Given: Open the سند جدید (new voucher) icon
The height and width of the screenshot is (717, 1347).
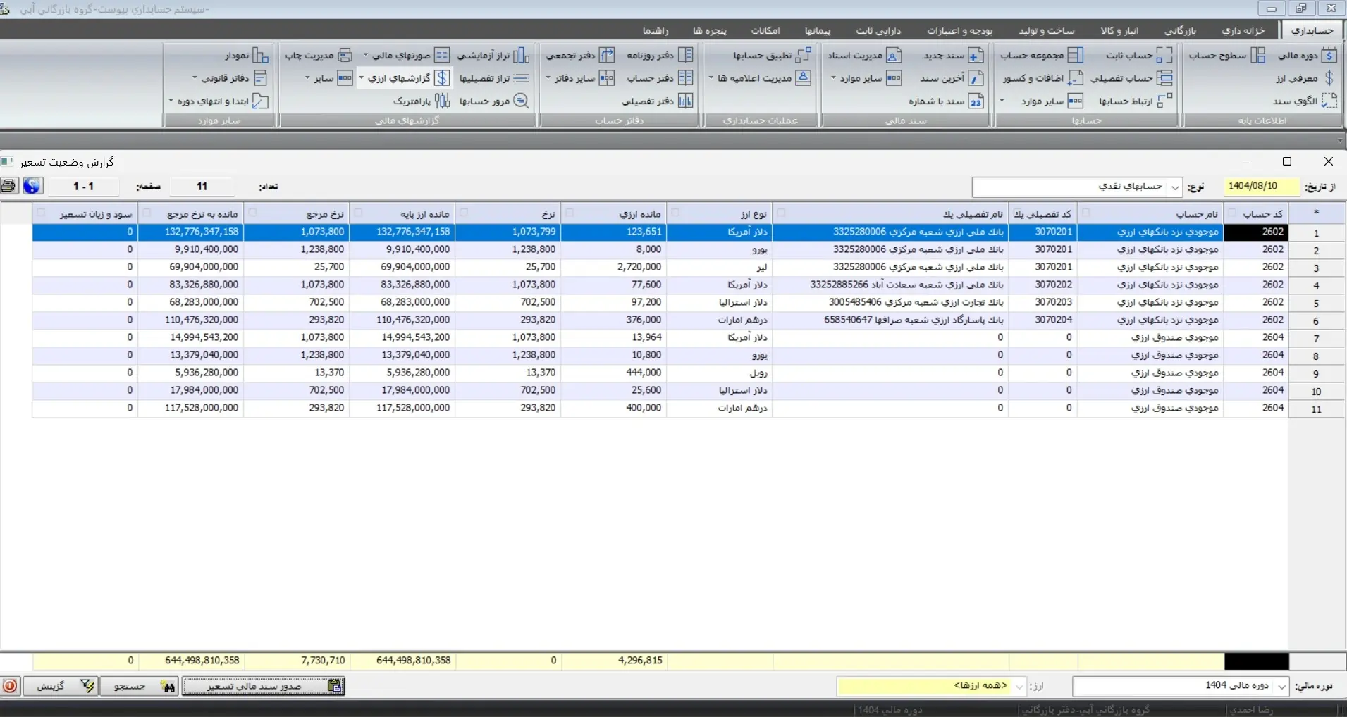Looking at the screenshot, I should pos(976,56).
